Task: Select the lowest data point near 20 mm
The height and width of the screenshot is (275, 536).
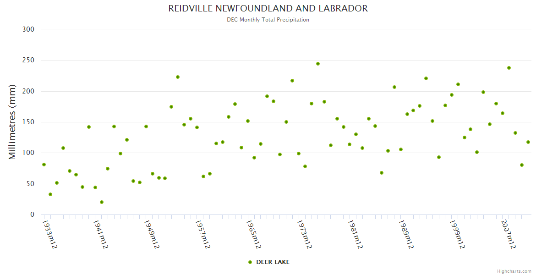Action: click(x=102, y=202)
